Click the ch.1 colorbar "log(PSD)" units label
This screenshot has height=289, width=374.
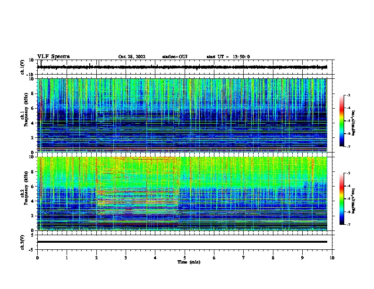pyautogui.click(x=353, y=123)
